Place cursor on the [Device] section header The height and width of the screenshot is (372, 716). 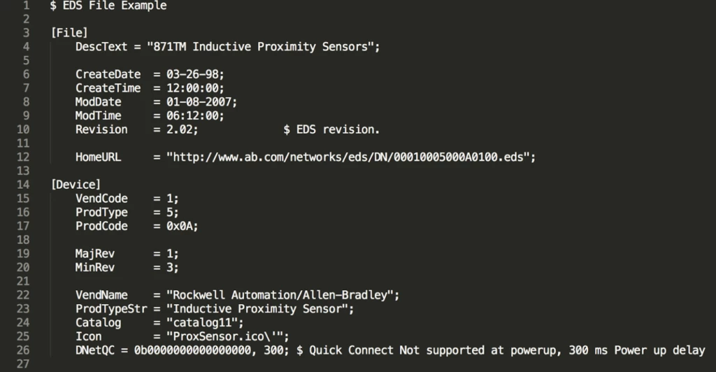(x=76, y=185)
